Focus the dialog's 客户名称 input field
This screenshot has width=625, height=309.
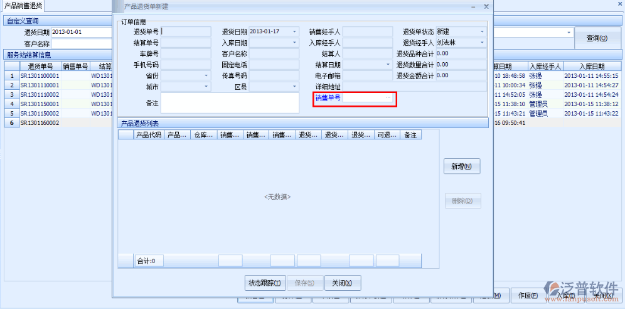pyautogui.click(x=274, y=53)
